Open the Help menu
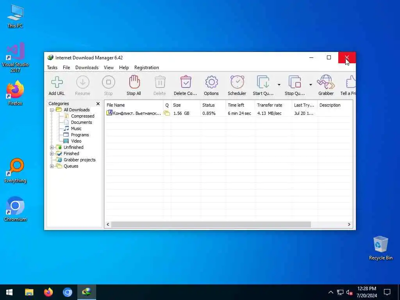 pos(124,68)
